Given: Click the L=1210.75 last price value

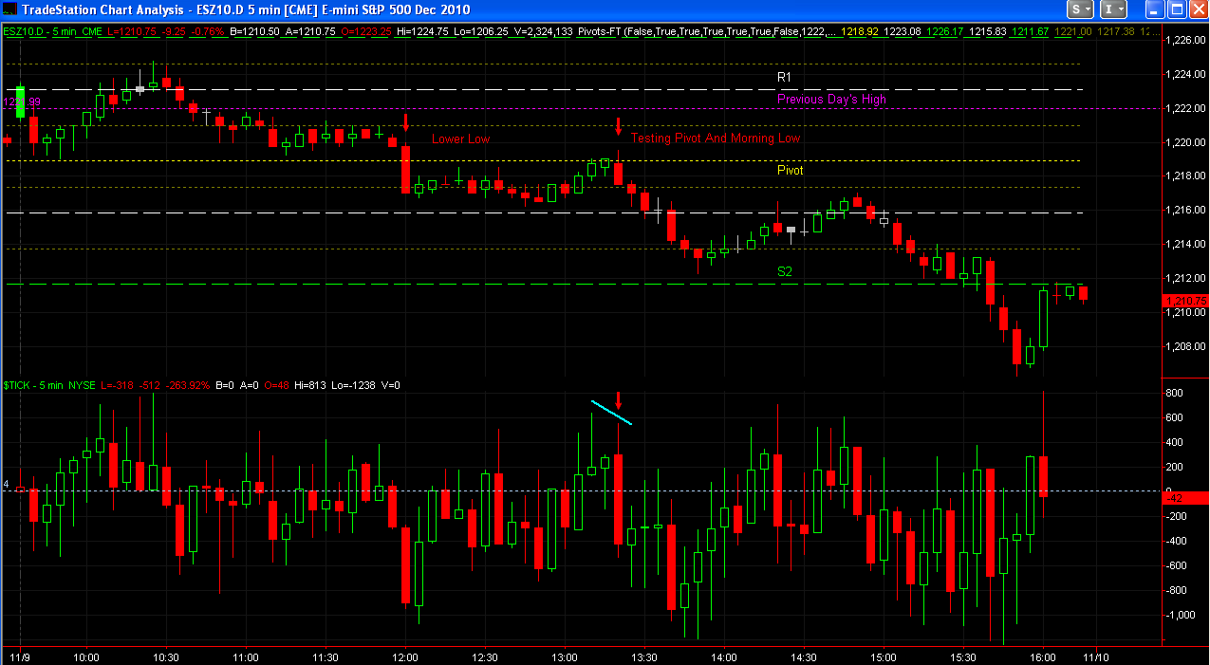Looking at the screenshot, I should (131, 32).
